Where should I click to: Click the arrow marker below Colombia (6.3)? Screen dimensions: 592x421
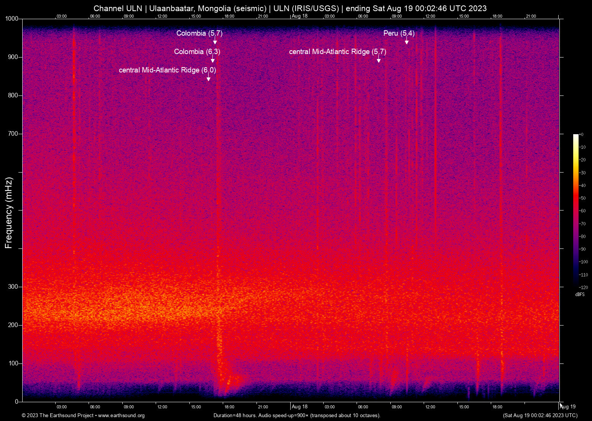tap(213, 59)
